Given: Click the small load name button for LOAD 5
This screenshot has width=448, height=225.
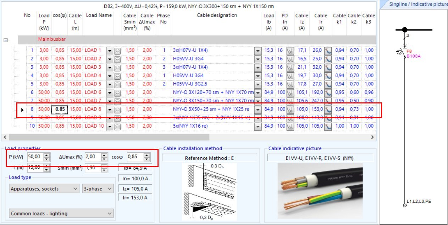Looking at the screenshot, I should click(x=117, y=84).
